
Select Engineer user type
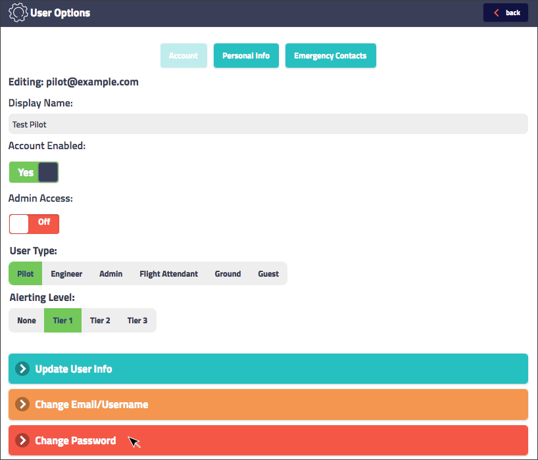coord(66,273)
